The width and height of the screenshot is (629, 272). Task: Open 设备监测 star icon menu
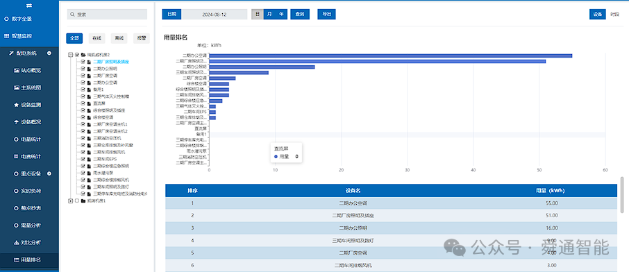17,105
